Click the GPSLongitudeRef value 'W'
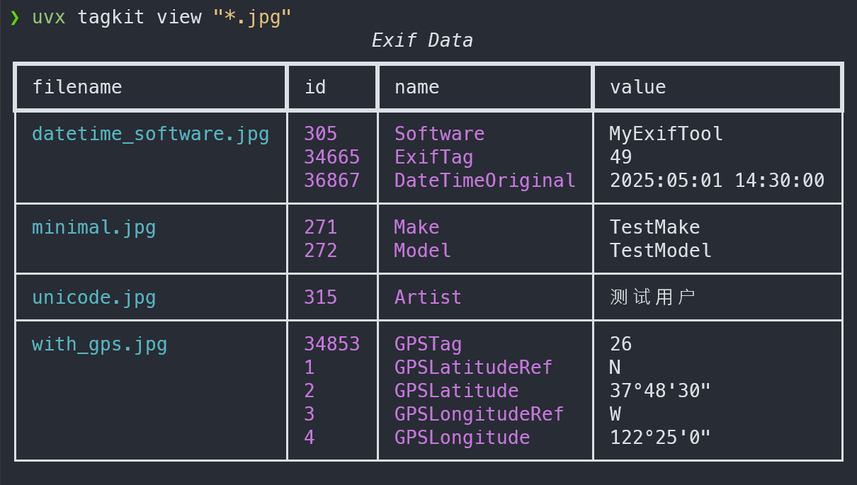 (x=615, y=414)
